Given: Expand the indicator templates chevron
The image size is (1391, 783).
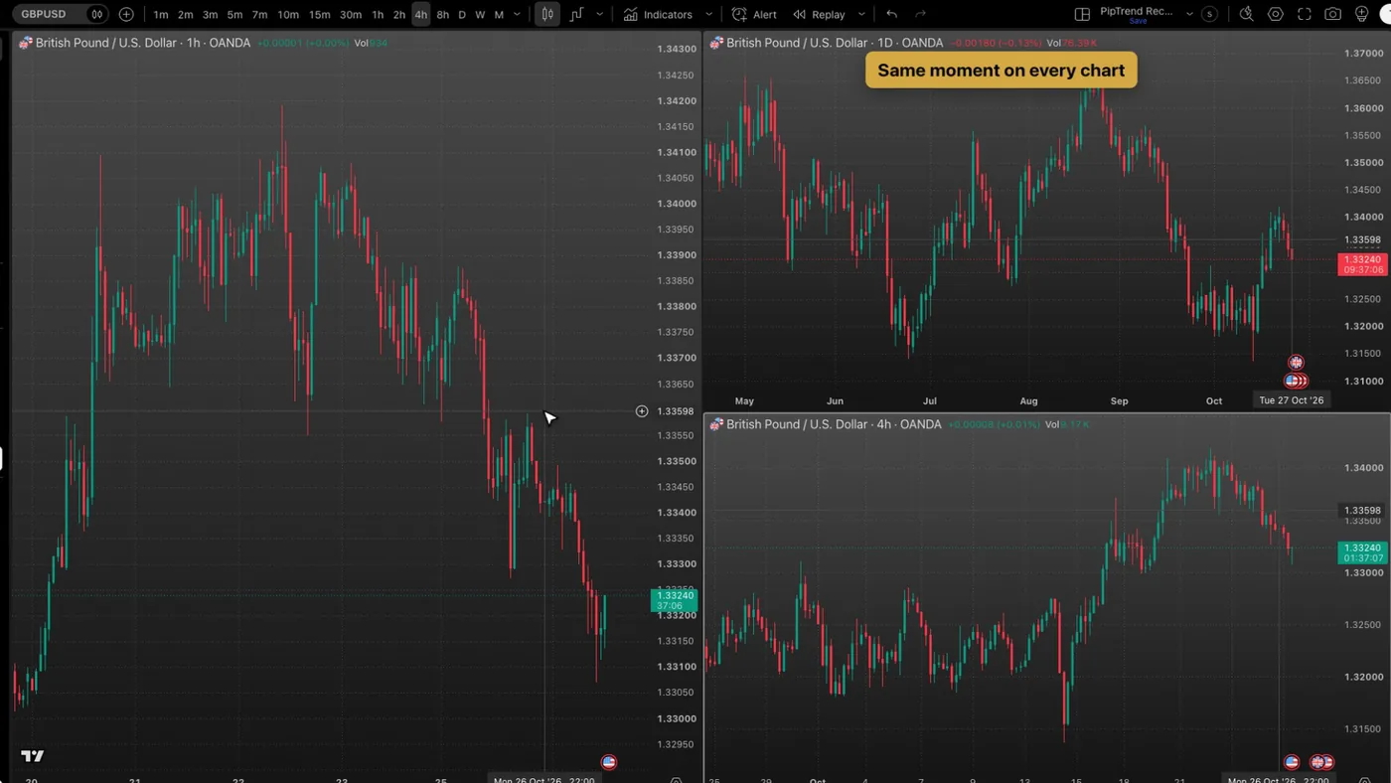Looking at the screenshot, I should click(x=708, y=14).
